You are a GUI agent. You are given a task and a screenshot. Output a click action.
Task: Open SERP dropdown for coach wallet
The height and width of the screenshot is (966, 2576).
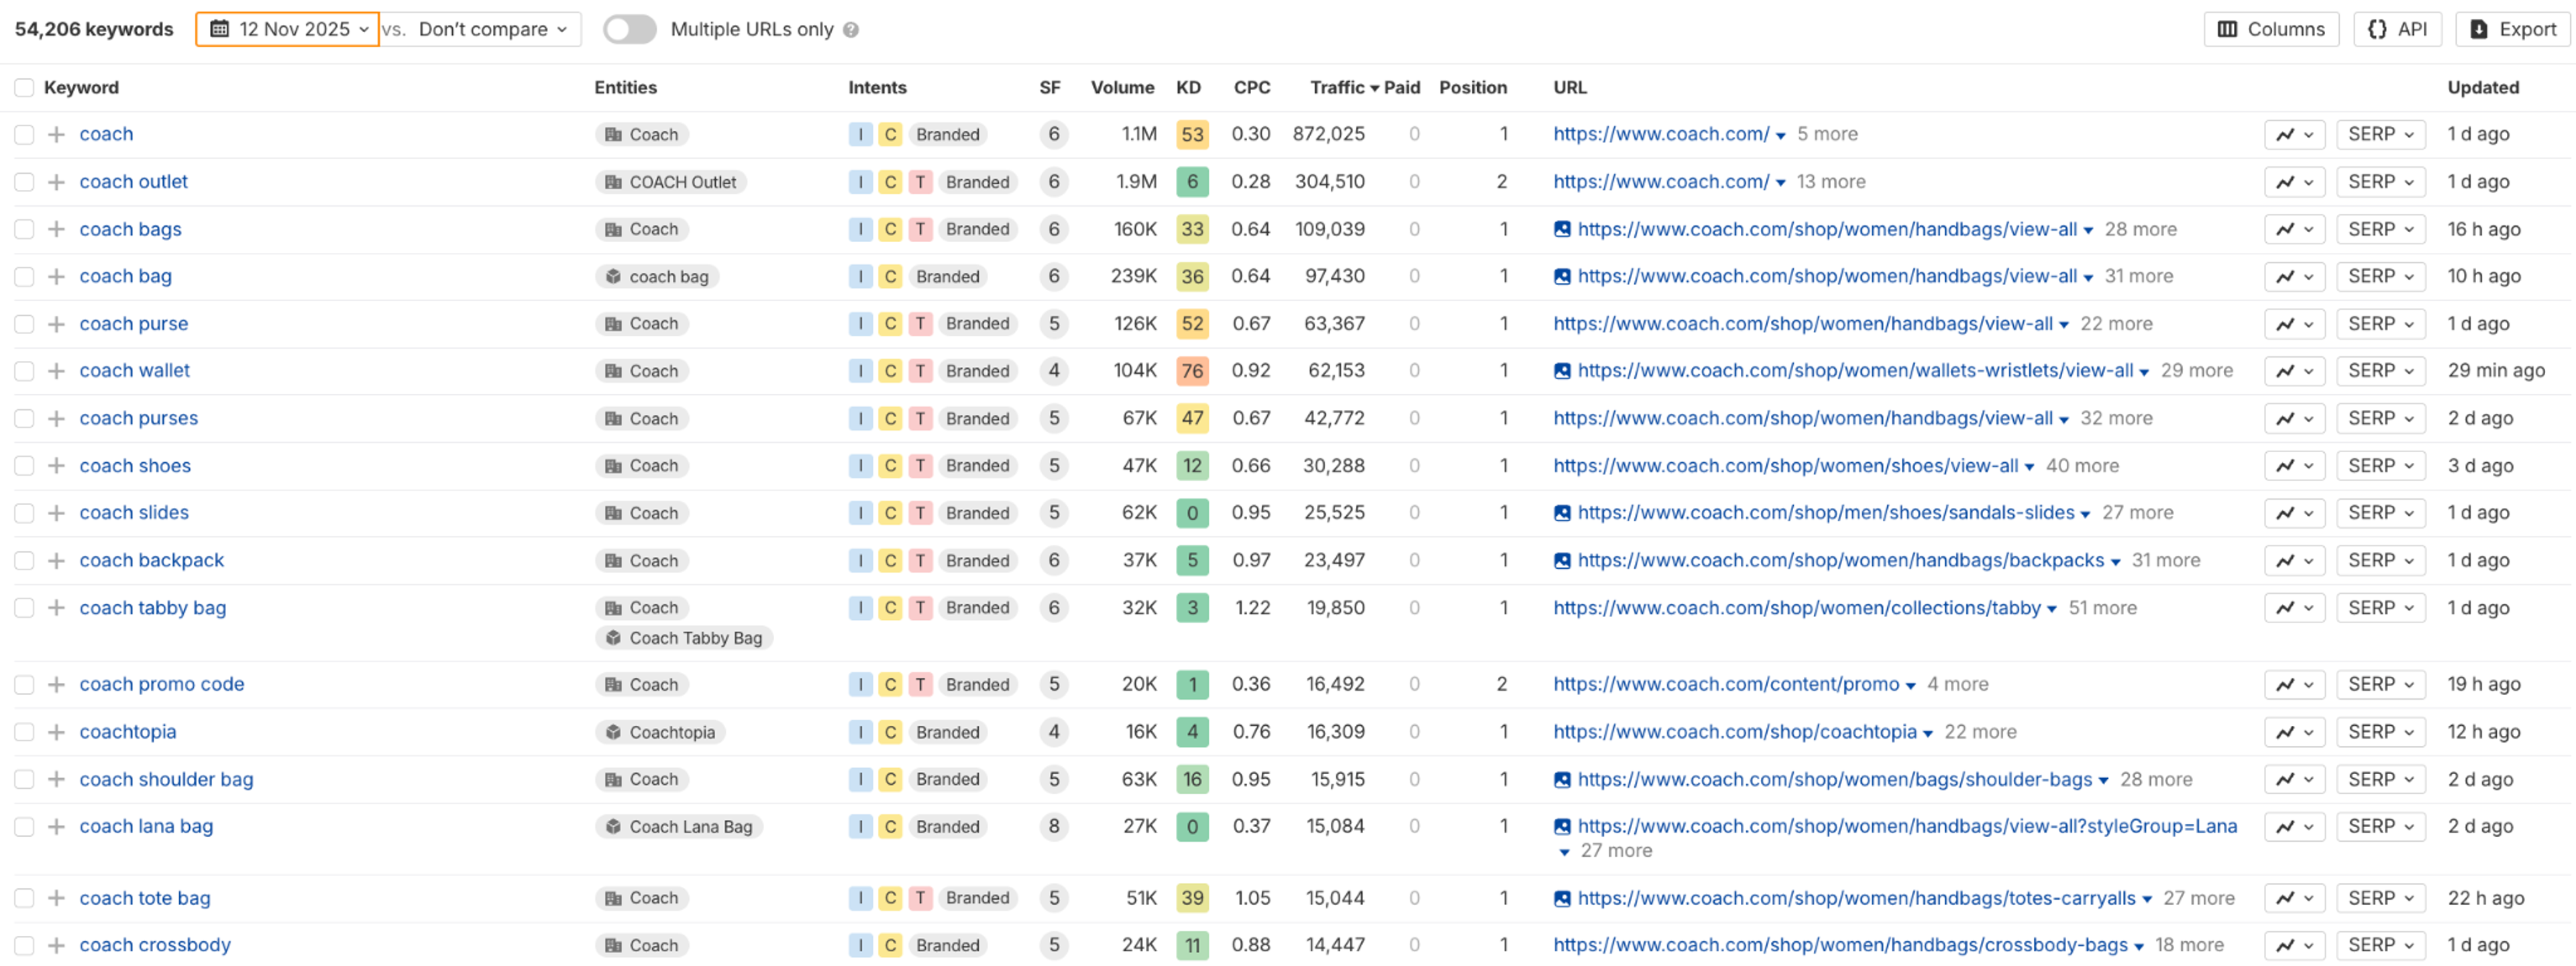click(2380, 371)
